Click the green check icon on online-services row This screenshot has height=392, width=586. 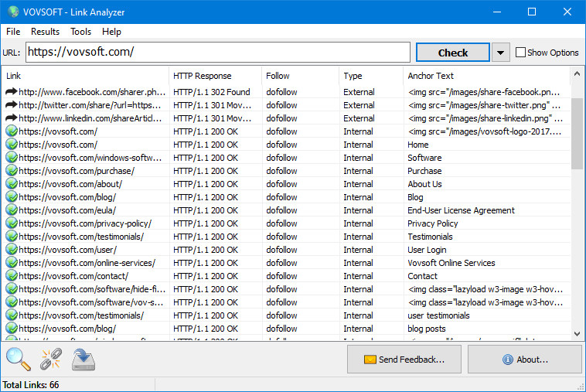coord(12,263)
